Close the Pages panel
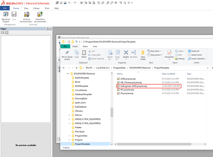213x157 pixels. click(x=50, y=29)
